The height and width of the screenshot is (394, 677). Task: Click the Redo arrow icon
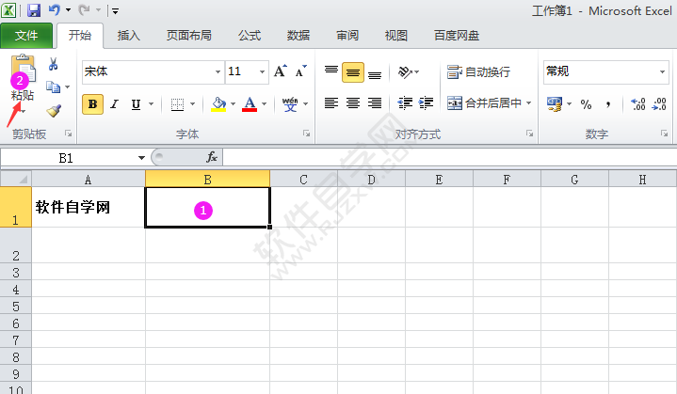85,9
